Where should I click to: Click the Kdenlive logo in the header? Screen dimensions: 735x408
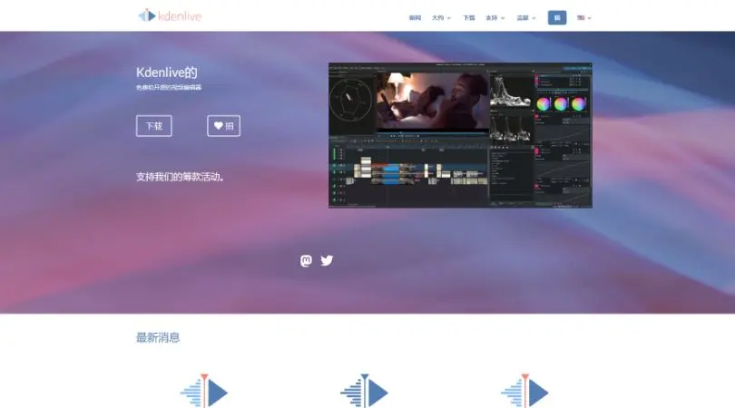[170, 16]
